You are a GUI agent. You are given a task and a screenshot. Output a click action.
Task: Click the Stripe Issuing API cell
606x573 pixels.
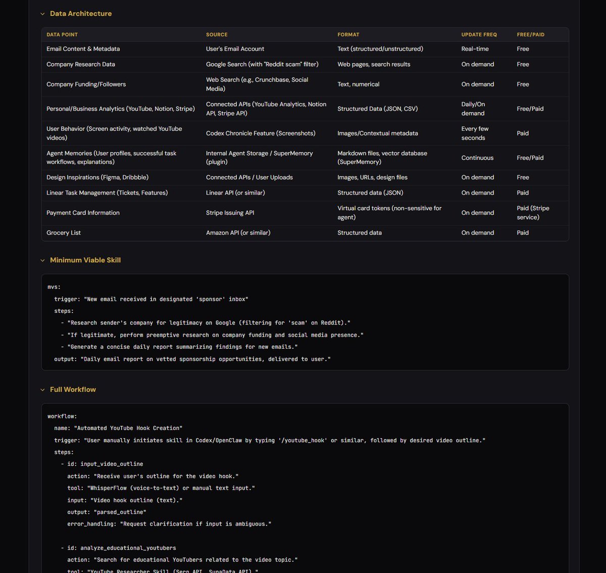click(x=230, y=213)
